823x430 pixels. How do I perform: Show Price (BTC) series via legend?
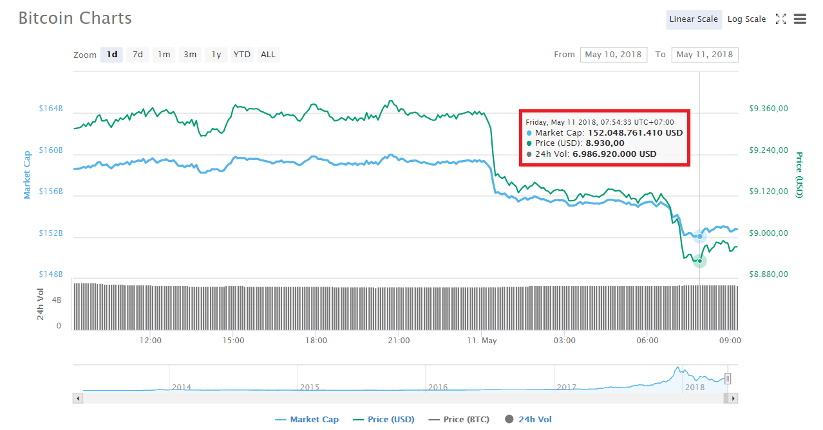(x=459, y=420)
